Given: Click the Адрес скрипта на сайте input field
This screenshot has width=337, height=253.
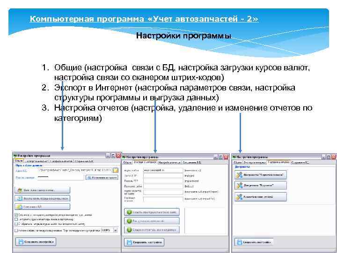Looking at the screenshot, I should (163, 192).
